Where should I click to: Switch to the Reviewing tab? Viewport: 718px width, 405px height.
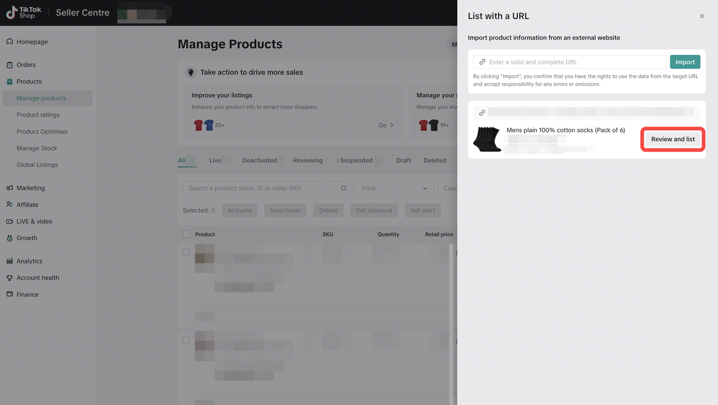308,160
